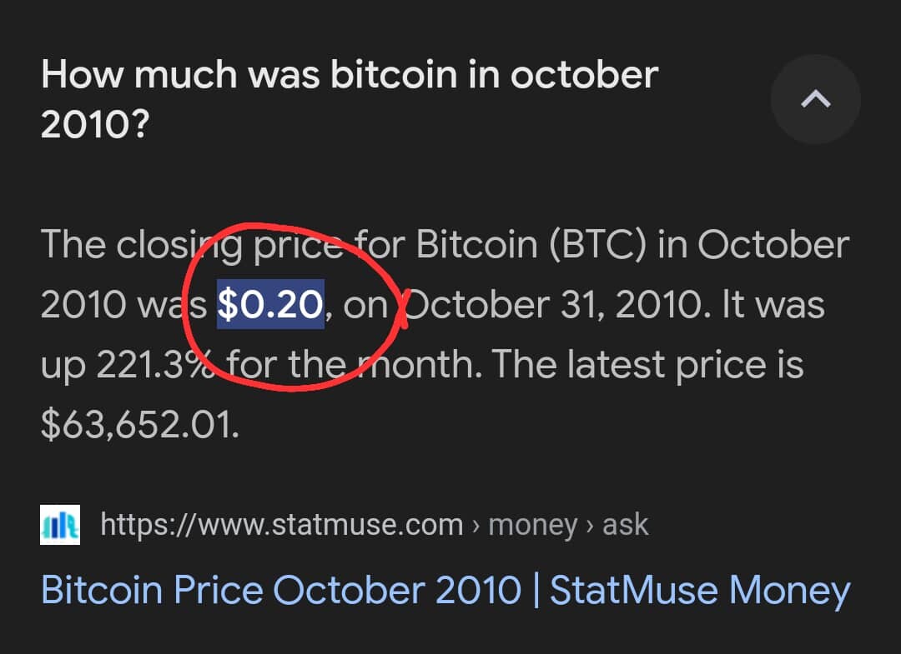Collapse the bitcoin question with the chevron
Image resolution: width=901 pixels, height=654 pixels.
click(815, 99)
